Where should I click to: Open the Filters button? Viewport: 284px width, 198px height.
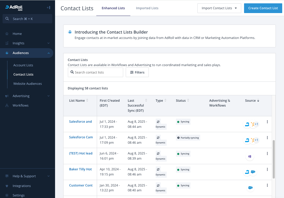[137, 72]
